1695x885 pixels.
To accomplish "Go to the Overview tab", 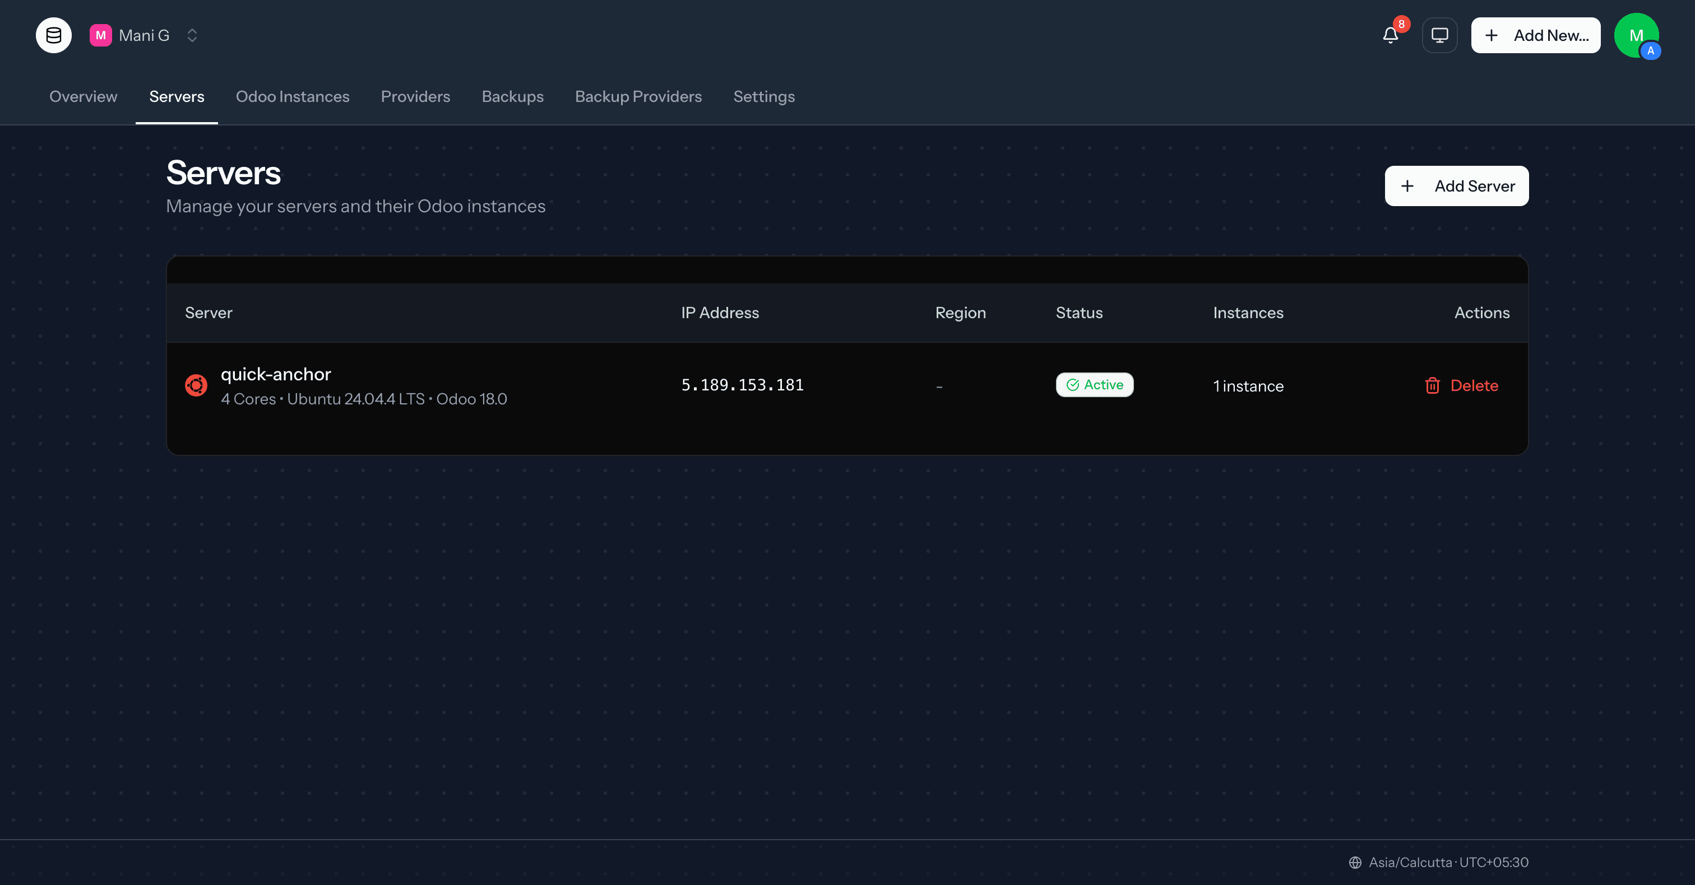I will pyautogui.click(x=84, y=97).
